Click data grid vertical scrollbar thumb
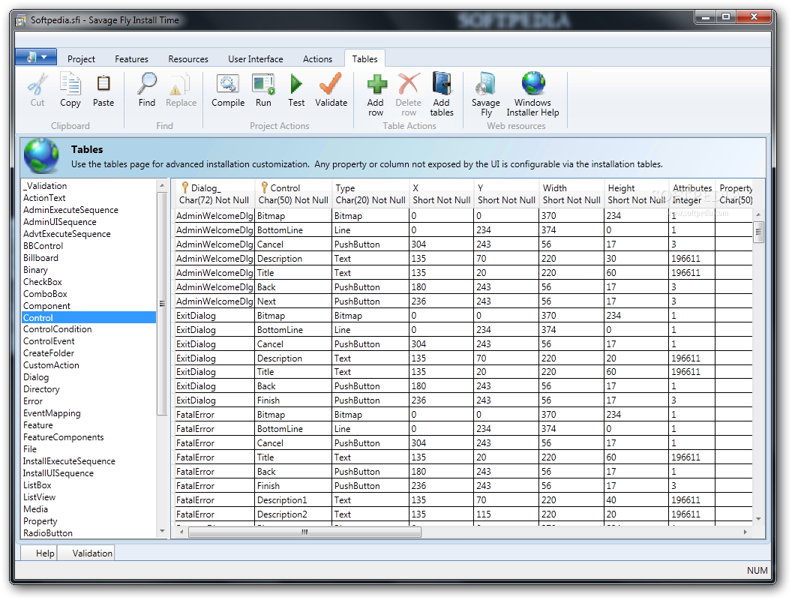792x600 pixels. (x=758, y=232)
